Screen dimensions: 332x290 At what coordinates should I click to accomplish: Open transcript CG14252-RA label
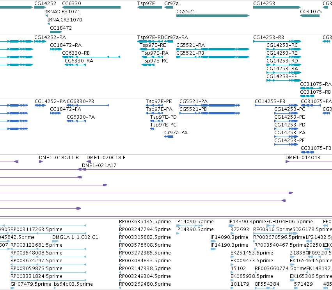click(x=50, y=37)
